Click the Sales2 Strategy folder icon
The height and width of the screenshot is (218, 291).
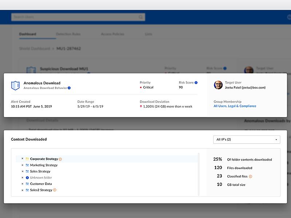[x=27, y=190]
